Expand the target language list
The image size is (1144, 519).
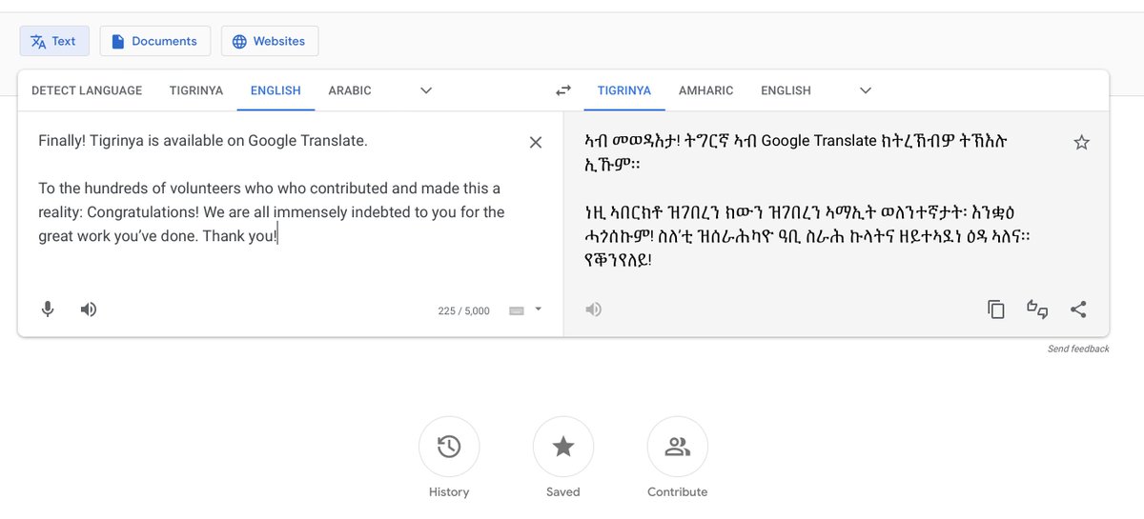(x=866, y=90)
